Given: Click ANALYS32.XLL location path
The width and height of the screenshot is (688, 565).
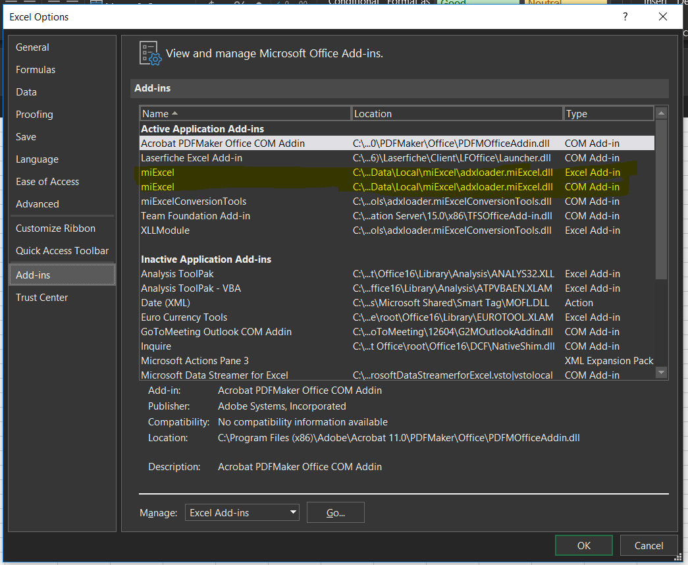Looking at the screenshot, I should [453, 273].
